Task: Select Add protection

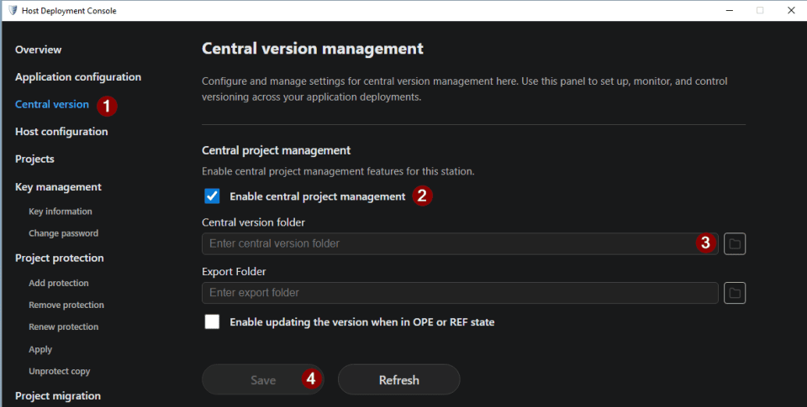Action: (x=59, y=283)
